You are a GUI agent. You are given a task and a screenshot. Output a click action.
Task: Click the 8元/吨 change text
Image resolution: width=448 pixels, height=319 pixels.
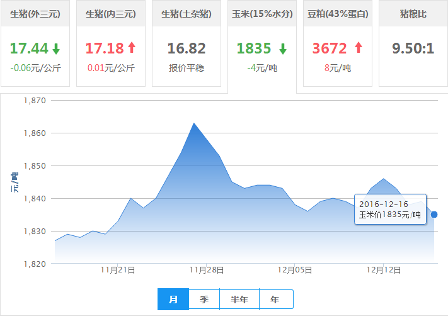point(338,68)
